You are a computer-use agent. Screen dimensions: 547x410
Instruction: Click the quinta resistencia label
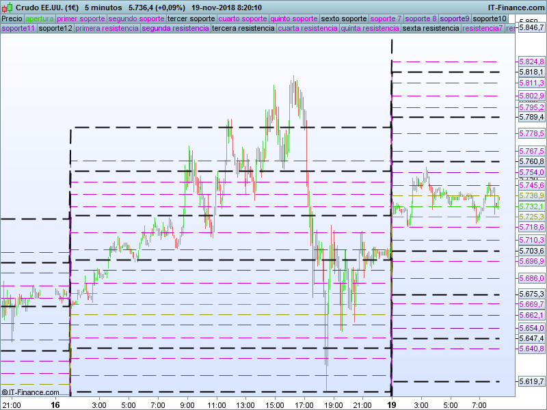[370, 28]
